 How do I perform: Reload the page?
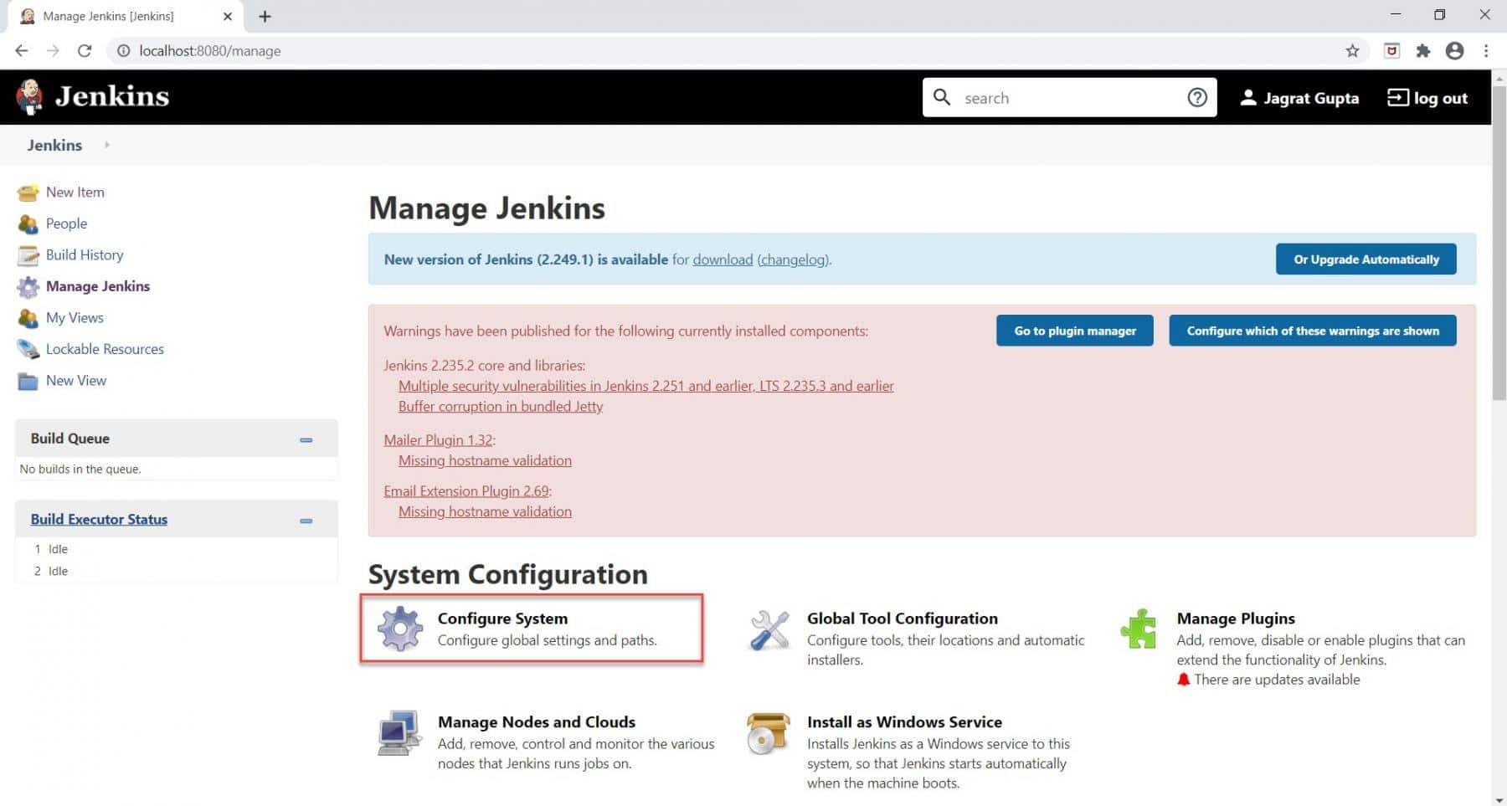tap(85, 51)
